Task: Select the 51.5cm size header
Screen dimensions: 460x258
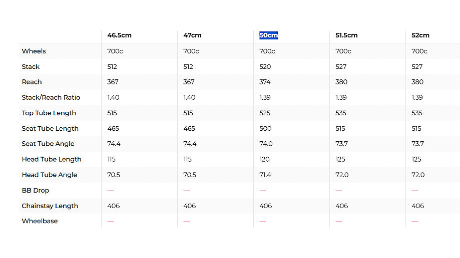Action: coord(346,35)
